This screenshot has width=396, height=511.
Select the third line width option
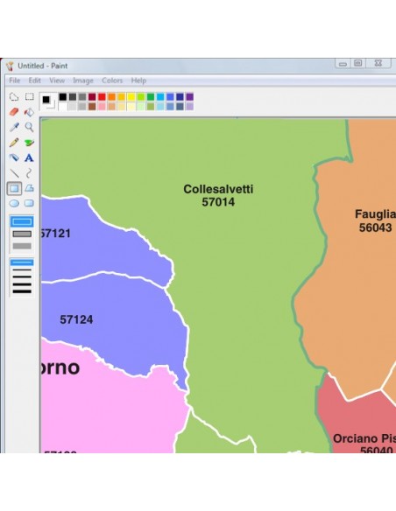22,277
